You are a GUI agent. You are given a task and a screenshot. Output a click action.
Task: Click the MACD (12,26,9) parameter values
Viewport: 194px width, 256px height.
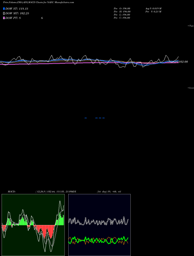tap(54, 192)
